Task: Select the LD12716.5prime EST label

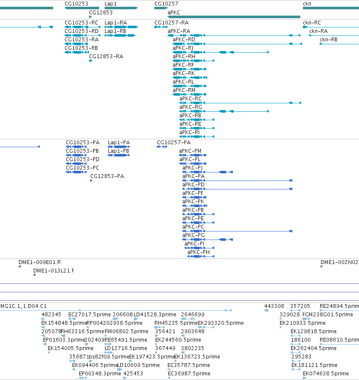Action: point(126,348)
